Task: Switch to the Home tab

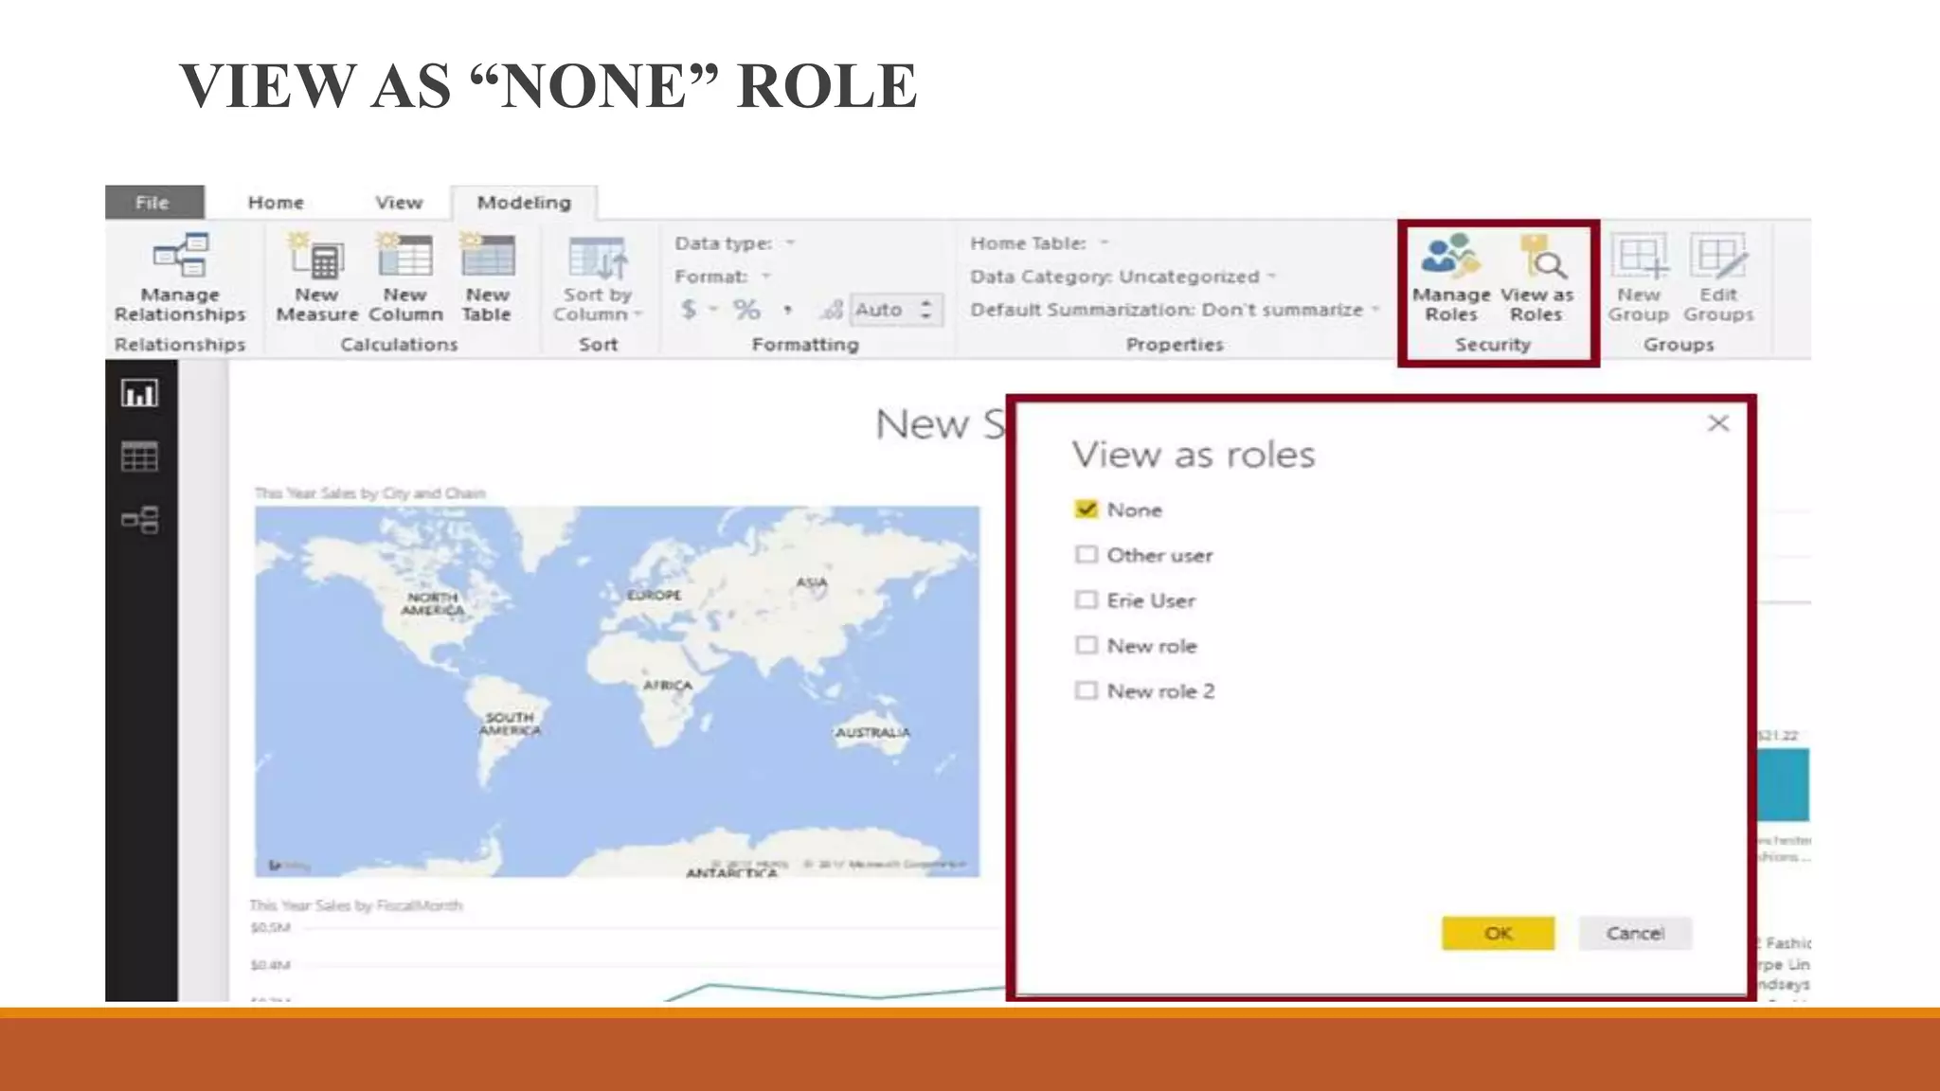Action: point(276,202)
